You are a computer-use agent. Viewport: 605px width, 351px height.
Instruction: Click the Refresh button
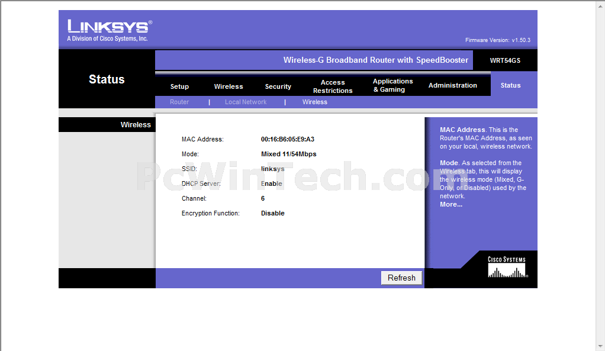pos(401,278)
